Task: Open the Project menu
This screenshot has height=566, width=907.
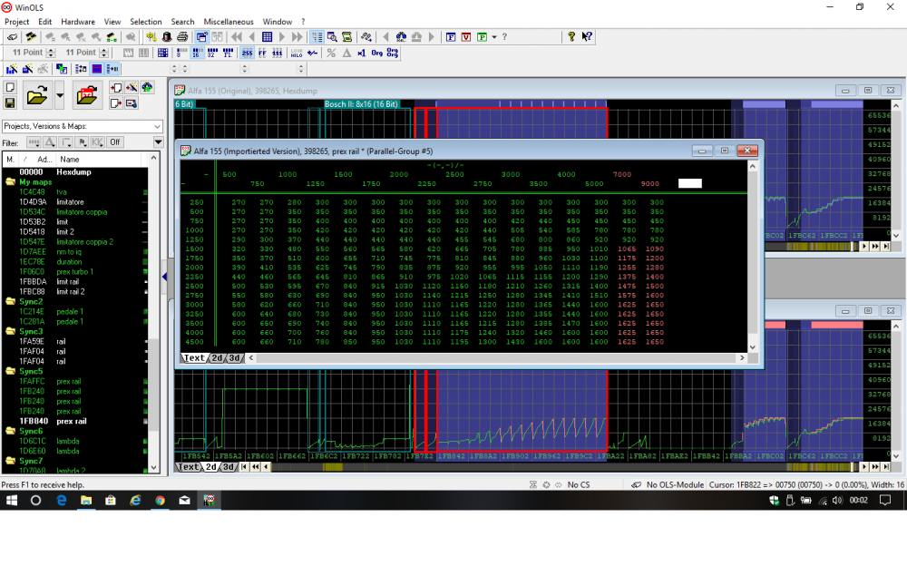Action: click(x=16, y=22)
